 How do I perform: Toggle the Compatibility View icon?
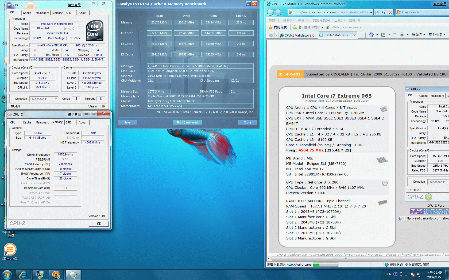(x=377, y=12)
